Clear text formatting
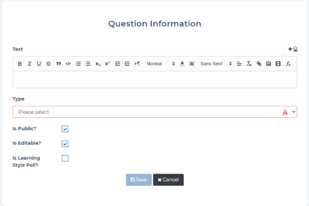 pyautogui.click(x=249, y=64)
